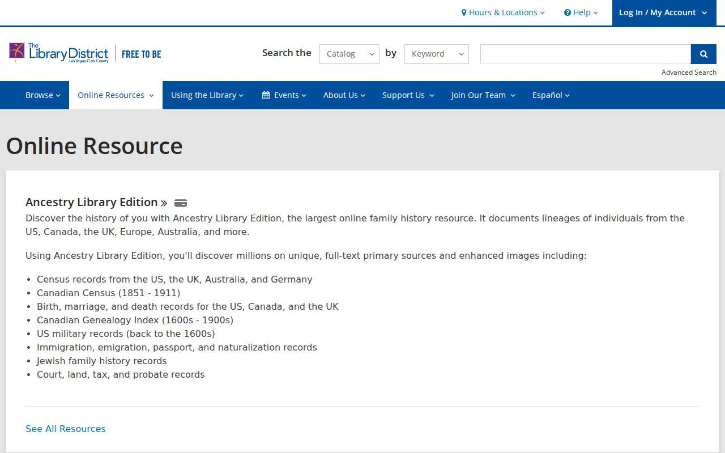Switch to Español menu
This screenshot has width=725, height=453.
point(551,95)
